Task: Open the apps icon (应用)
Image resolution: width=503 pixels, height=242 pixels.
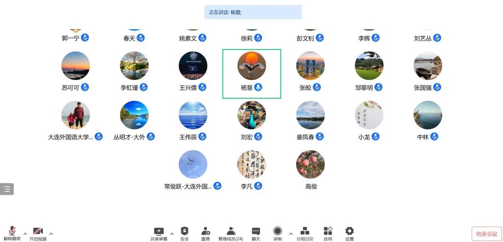Action: 328,231
